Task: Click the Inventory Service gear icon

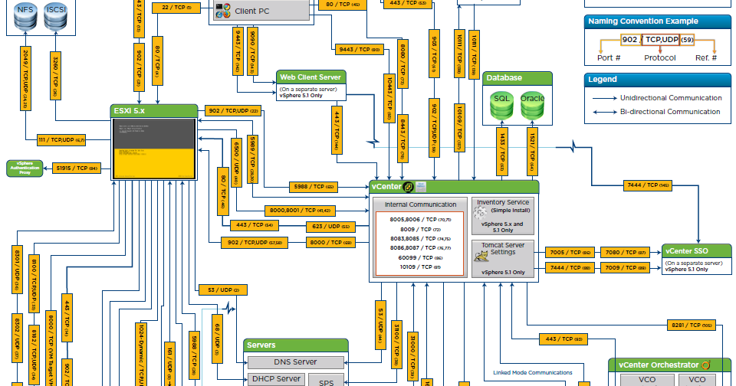Action: click(480, 213)
